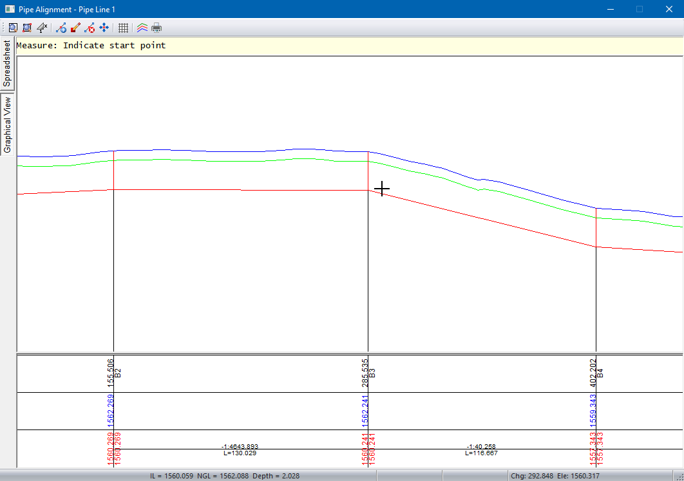Select the Zoom Window tool

[27, 28]
